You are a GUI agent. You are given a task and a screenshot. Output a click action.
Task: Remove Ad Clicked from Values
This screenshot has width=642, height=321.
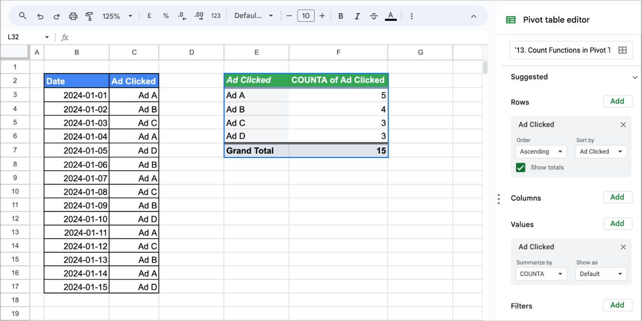tap(623, 247)
